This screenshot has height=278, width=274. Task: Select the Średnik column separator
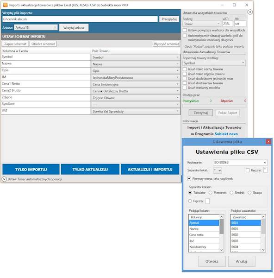231,193
